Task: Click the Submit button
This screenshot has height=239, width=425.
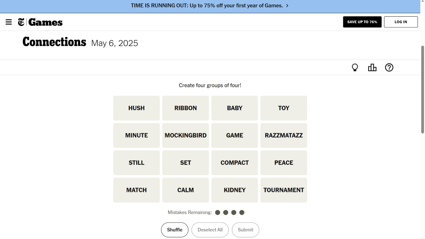Action: click(245, 230)
